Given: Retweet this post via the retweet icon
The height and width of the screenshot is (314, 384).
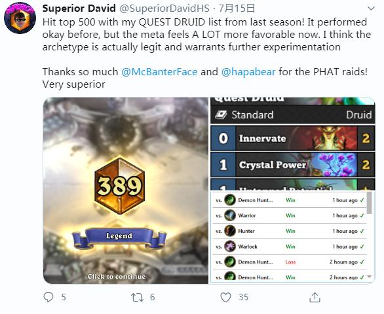Looking at the screenshot, I should (x=137, y=298).
